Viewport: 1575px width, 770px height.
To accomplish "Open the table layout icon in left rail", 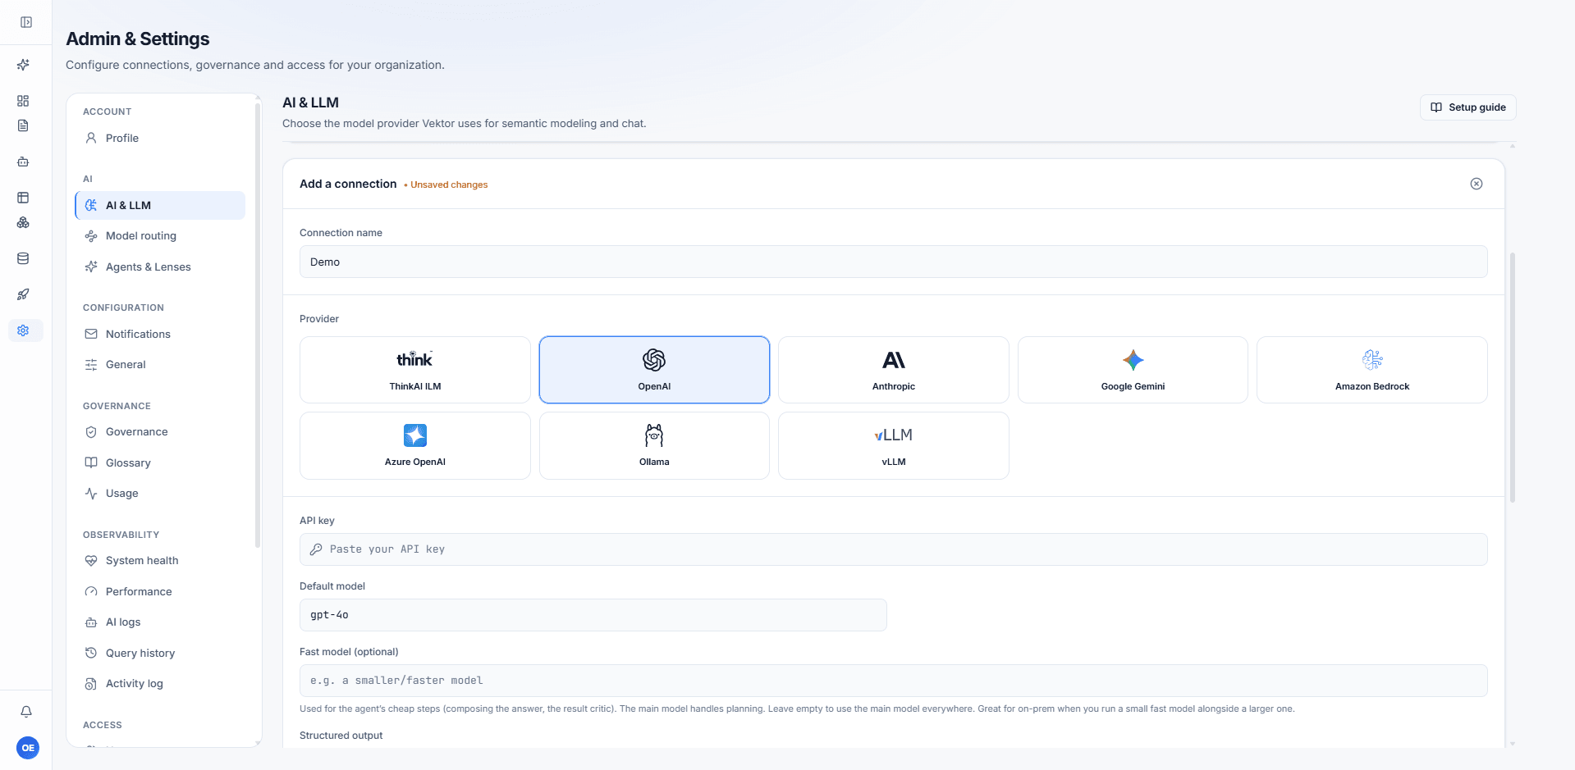I will tap(23, 198).
